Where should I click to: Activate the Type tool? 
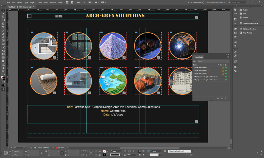[3, 27]
